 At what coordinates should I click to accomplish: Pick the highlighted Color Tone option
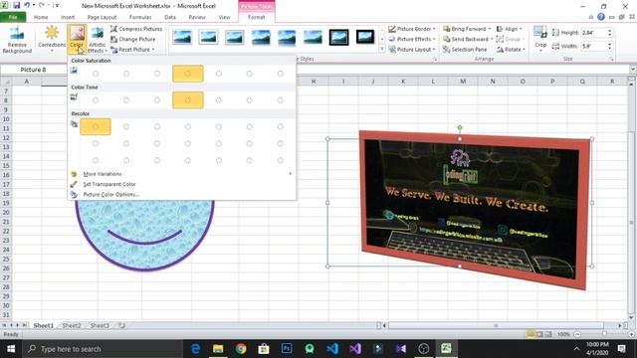[188, 100]
